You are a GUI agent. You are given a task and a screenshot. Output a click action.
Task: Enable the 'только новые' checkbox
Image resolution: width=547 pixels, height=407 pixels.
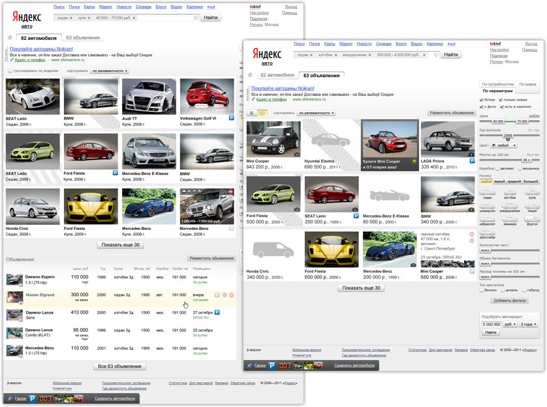pyautogui.click(x=500, y=101)
